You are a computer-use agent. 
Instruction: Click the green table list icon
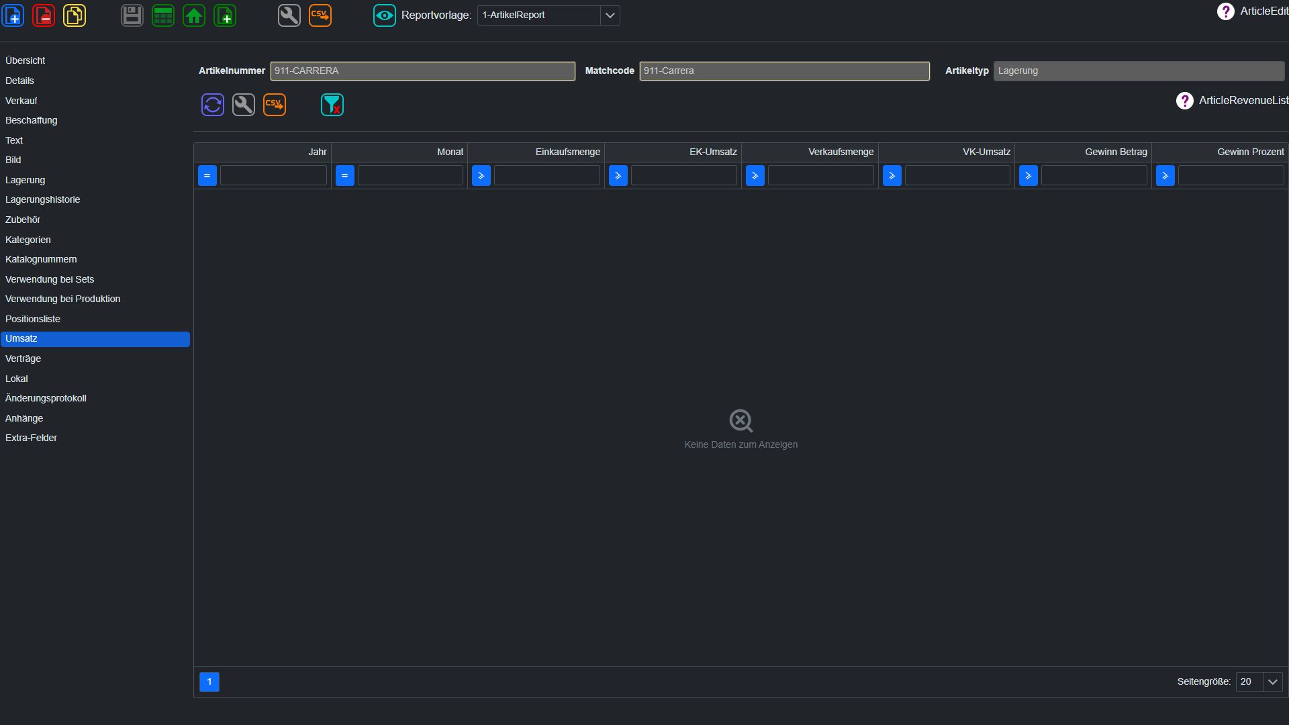click(x=163, y=15)
